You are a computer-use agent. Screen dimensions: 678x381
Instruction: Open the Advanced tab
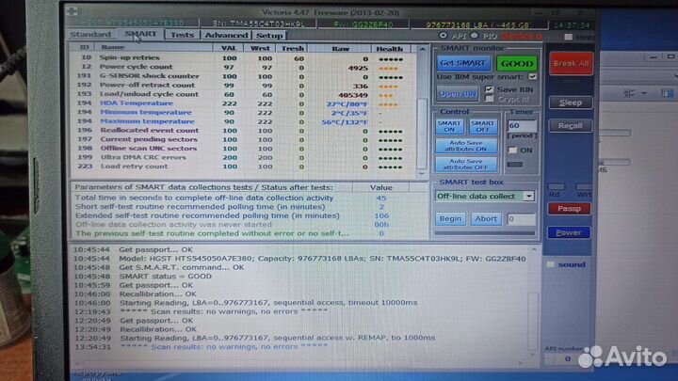(227, 36)
